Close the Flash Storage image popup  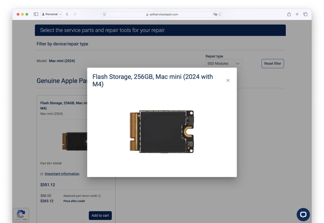228,80
